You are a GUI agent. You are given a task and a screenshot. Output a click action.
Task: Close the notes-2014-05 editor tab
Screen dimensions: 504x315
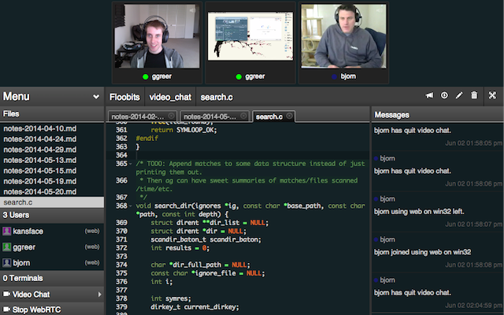click(243, 116)
